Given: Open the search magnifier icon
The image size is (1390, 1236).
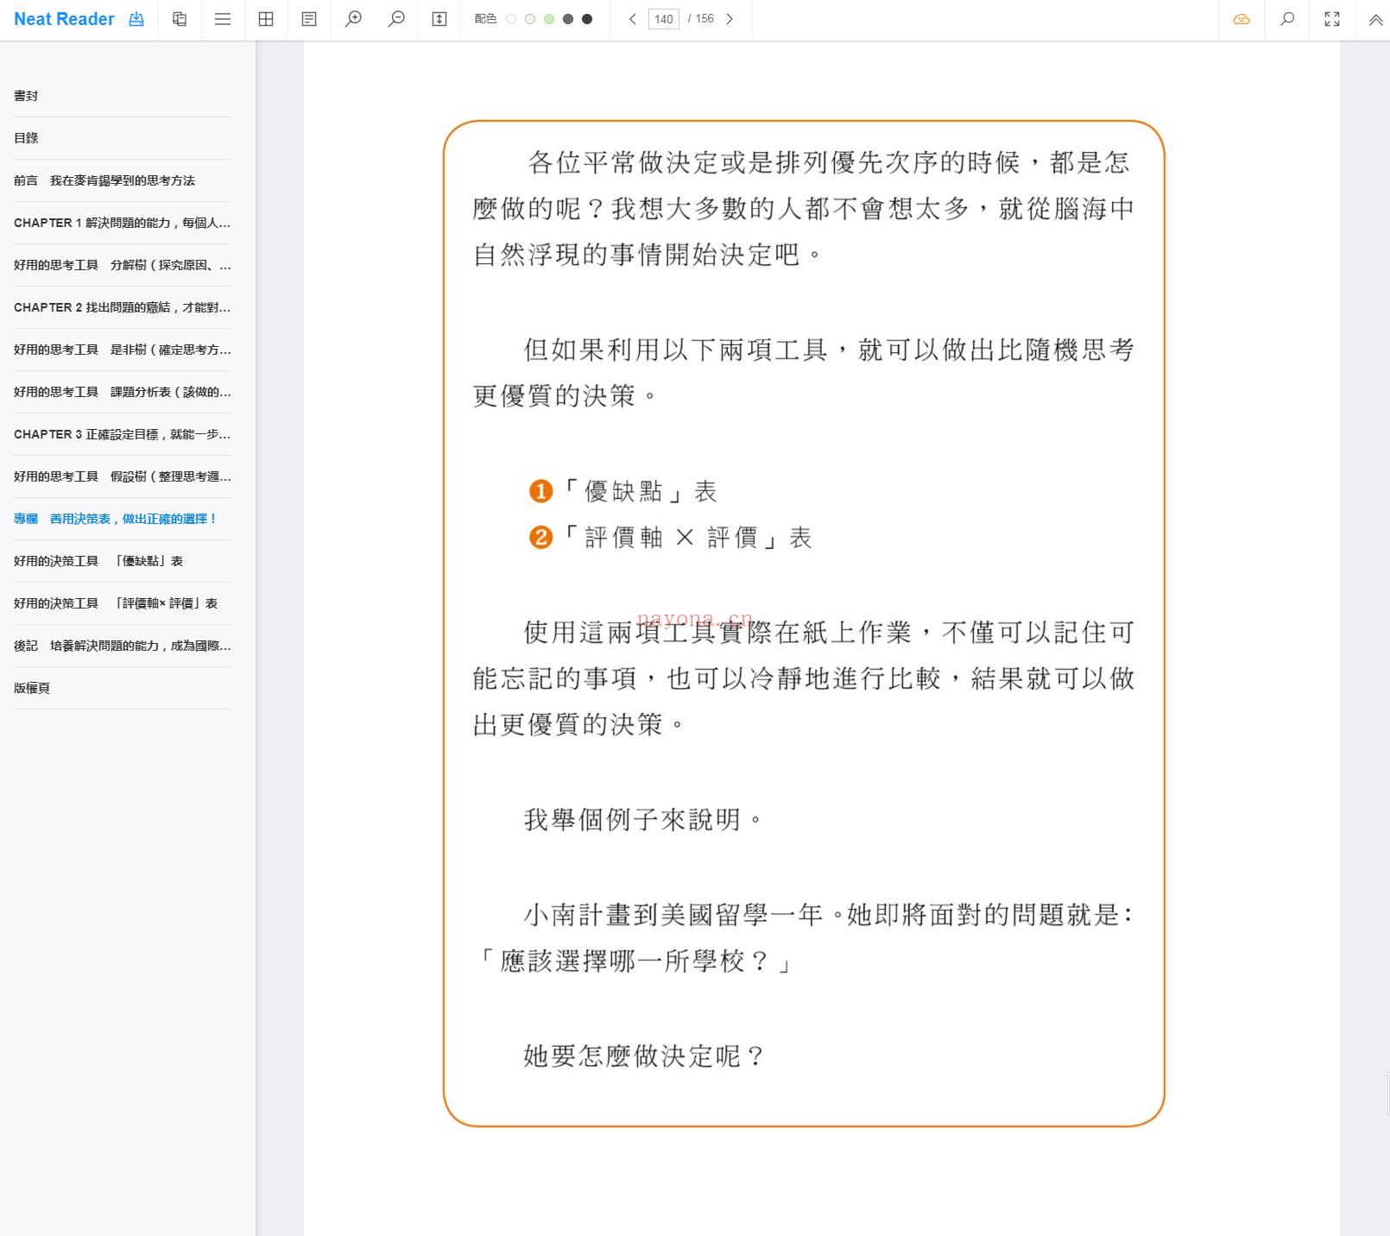Looking at the screenshot, I should [1287, 19].
